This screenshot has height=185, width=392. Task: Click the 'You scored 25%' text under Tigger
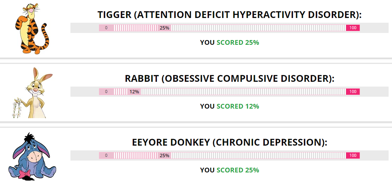coord(229,43)
